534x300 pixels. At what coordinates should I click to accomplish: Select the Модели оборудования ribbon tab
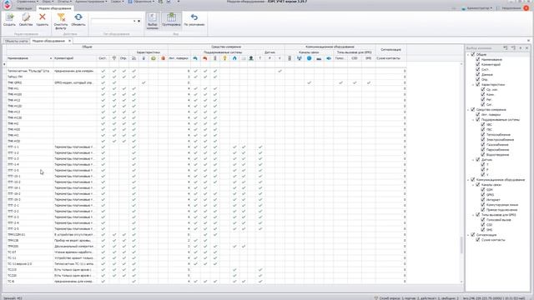click(55, 8)
